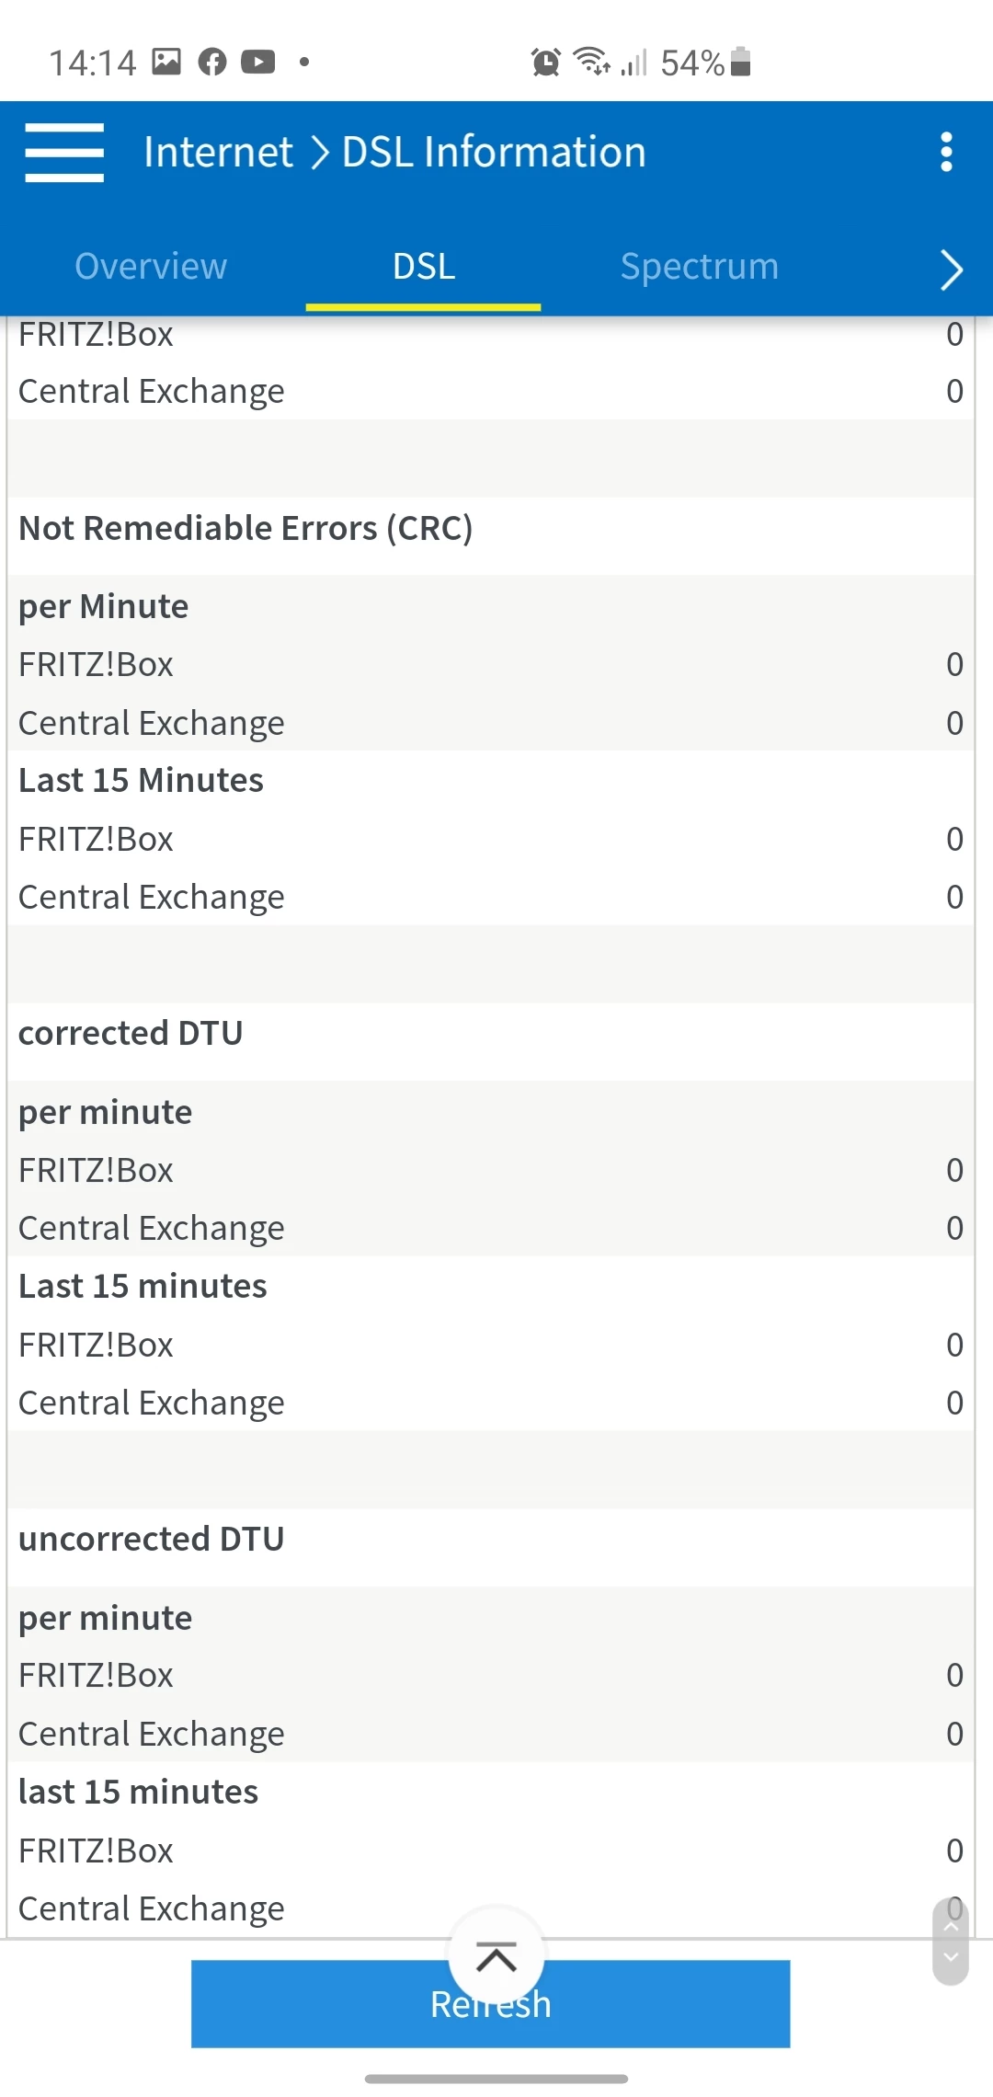Viewport: 993px width, 2097px height.
Task: Open the hamburger navigation menu
Action: coord(64,153)
